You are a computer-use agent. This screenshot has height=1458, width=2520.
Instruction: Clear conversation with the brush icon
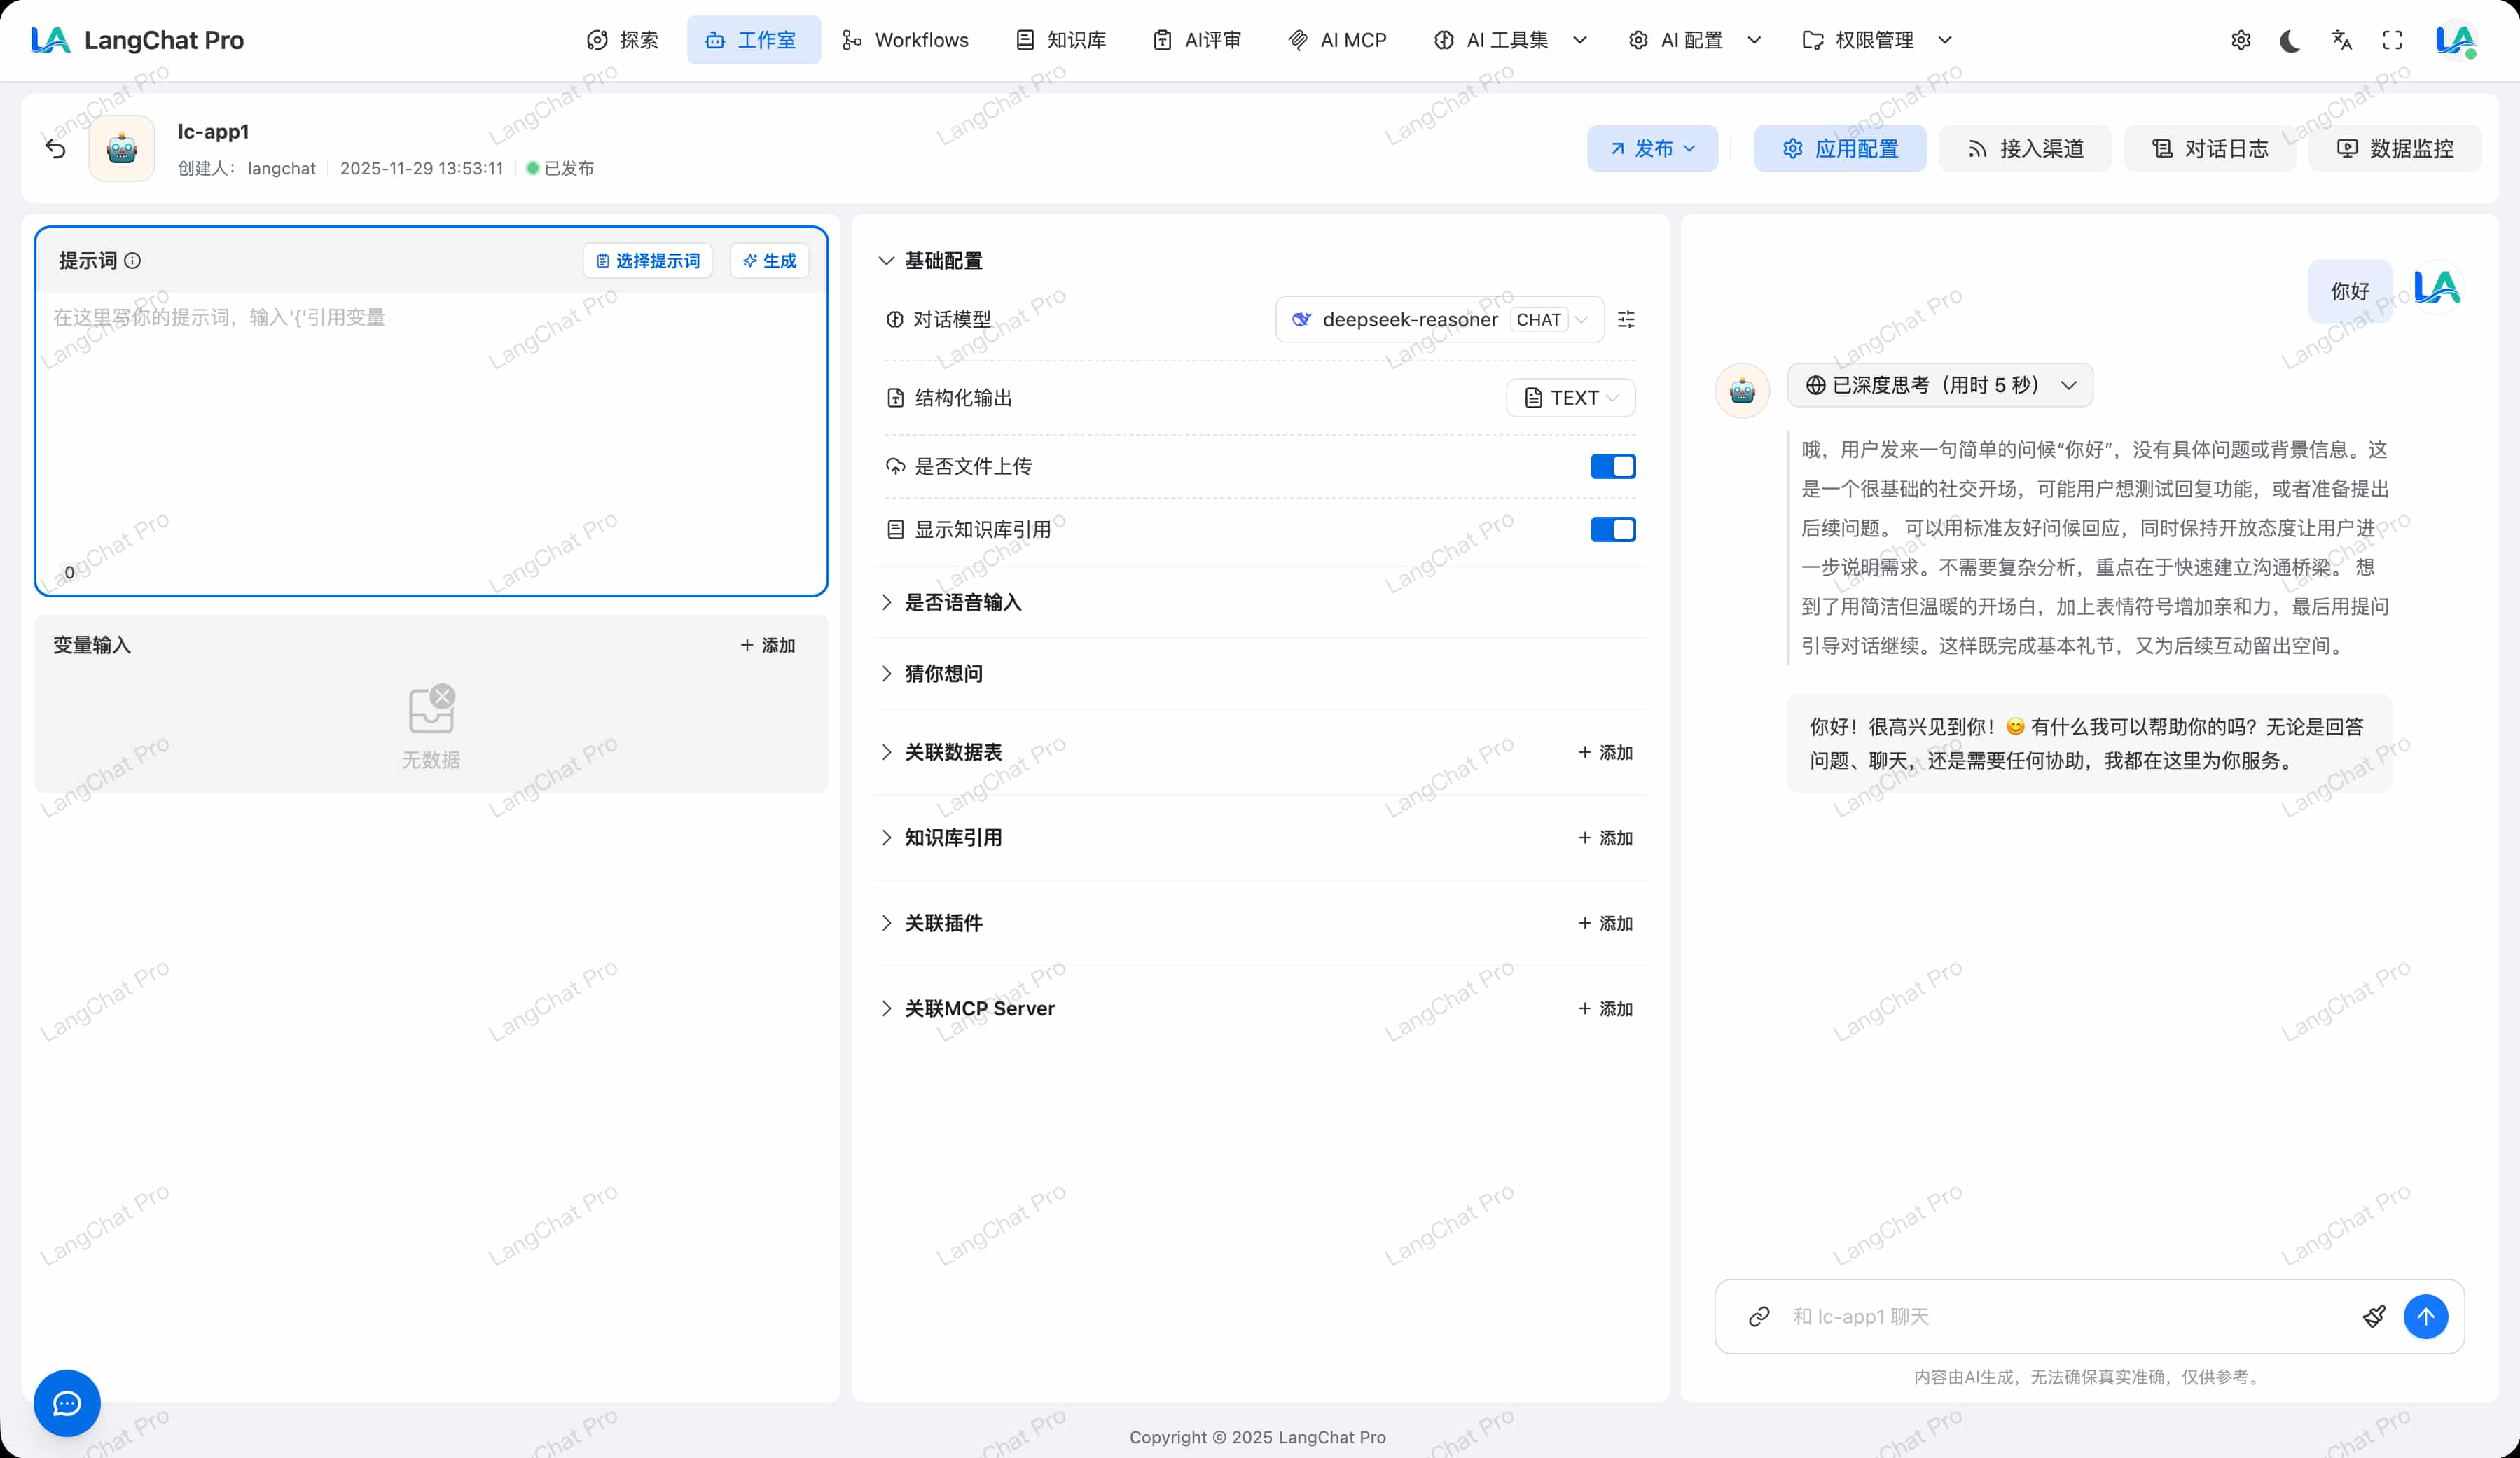pyautogui.click(x=2374, y=1317)
